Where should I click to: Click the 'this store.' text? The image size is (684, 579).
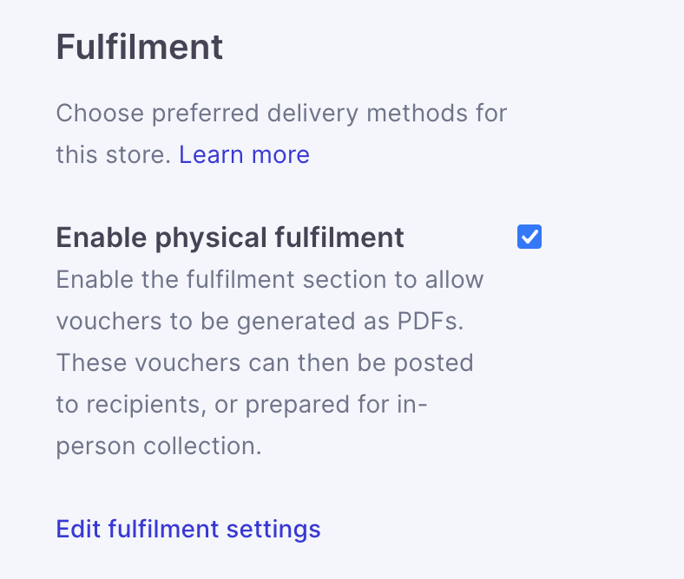coord(113,155)
